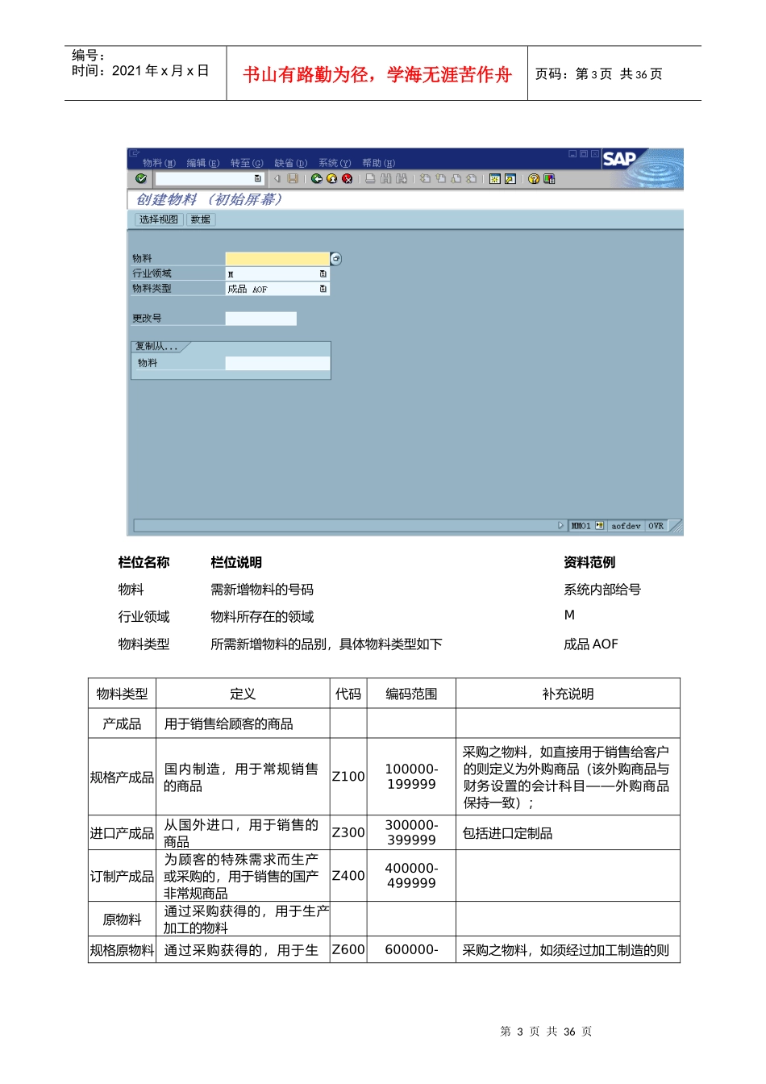Click the Create New Session icon
This screenshot has width=766, height=1084.
(495, 178)
